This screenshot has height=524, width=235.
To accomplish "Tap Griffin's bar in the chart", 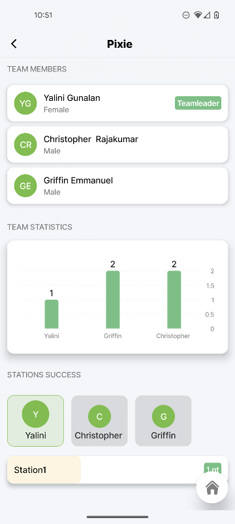I will point(113,300).
